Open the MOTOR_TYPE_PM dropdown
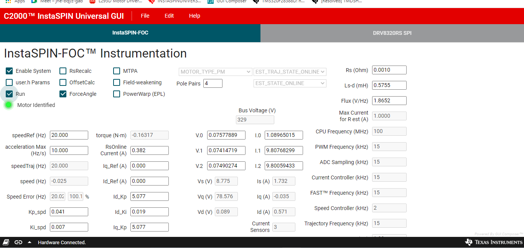Screen dimensions: 524x248 [x=216, y=72]
